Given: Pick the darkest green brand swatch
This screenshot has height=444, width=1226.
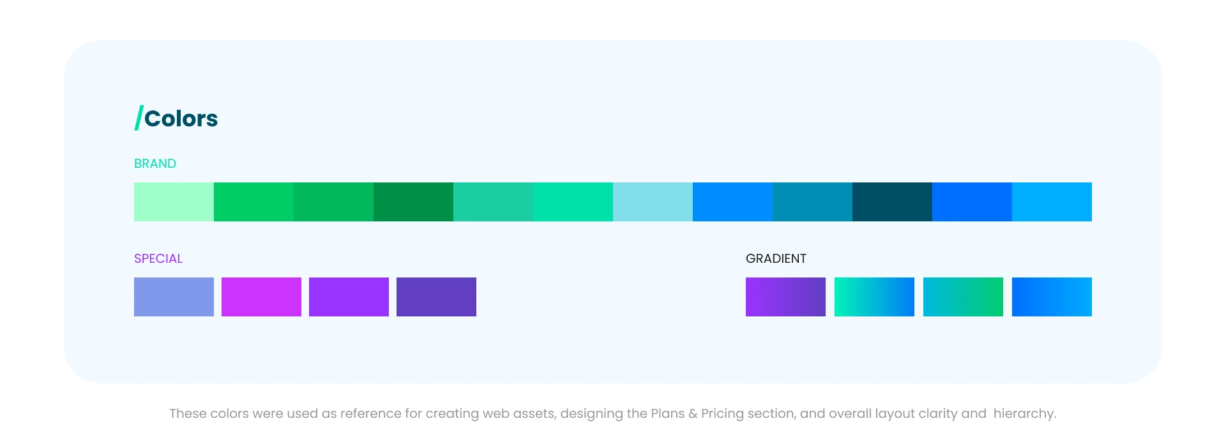Looking at the screenshot, I should click(413, 202).
